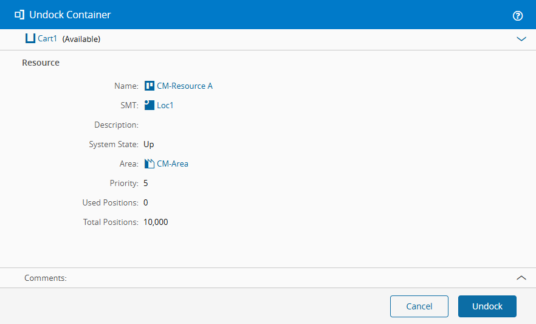The height and width of the screenshot is (324, 536).
Task: Follow the Loc1 SMT link
Action: (165, 105)
